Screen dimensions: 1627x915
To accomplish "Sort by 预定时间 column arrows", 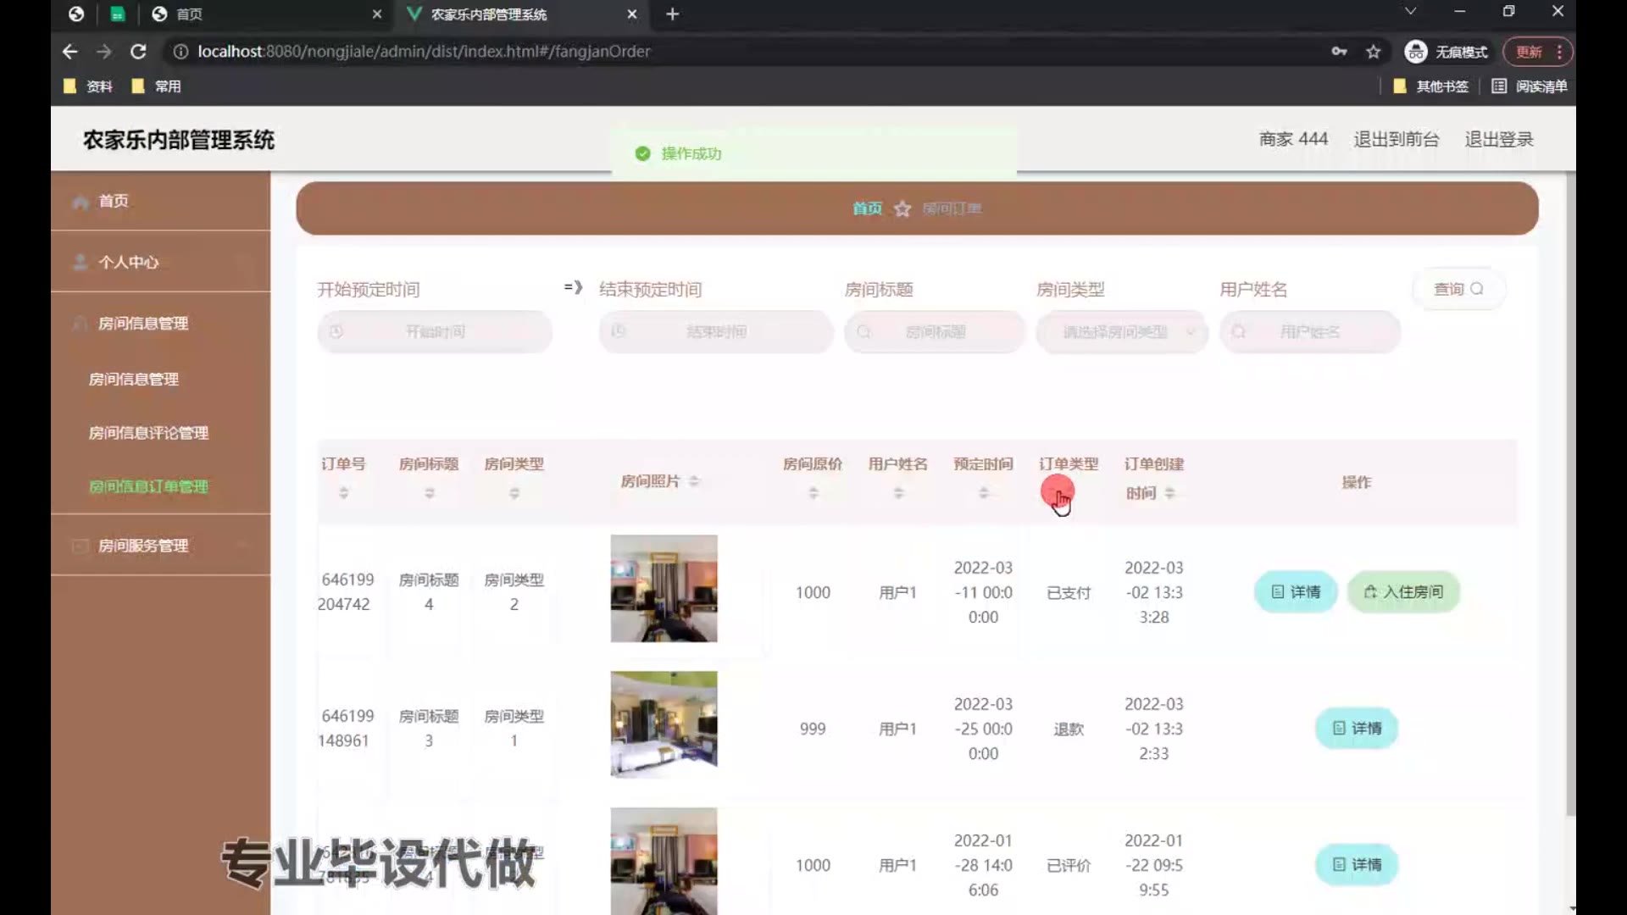I will [x=983, y=492].
